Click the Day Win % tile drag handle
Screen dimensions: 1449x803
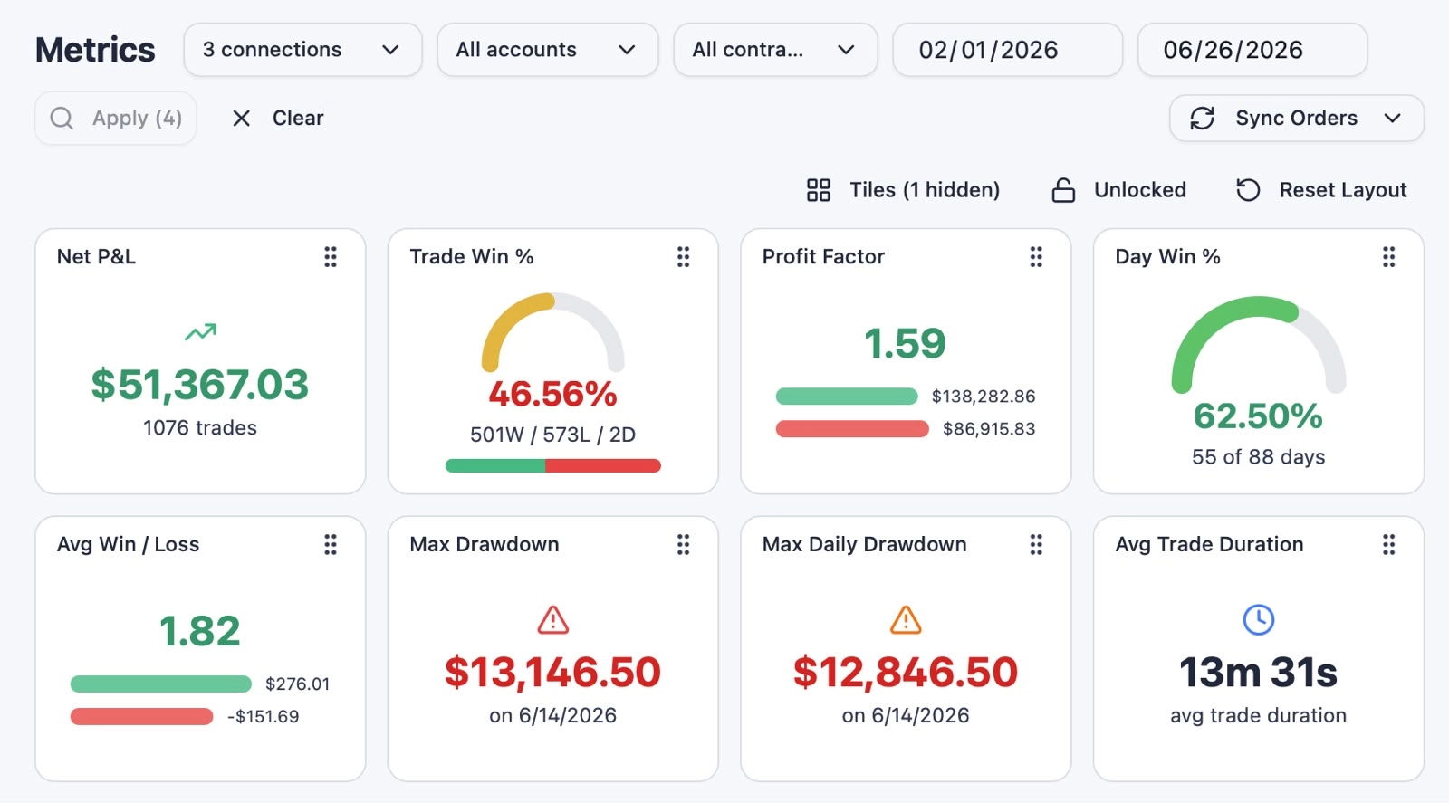pos(1389,257)
